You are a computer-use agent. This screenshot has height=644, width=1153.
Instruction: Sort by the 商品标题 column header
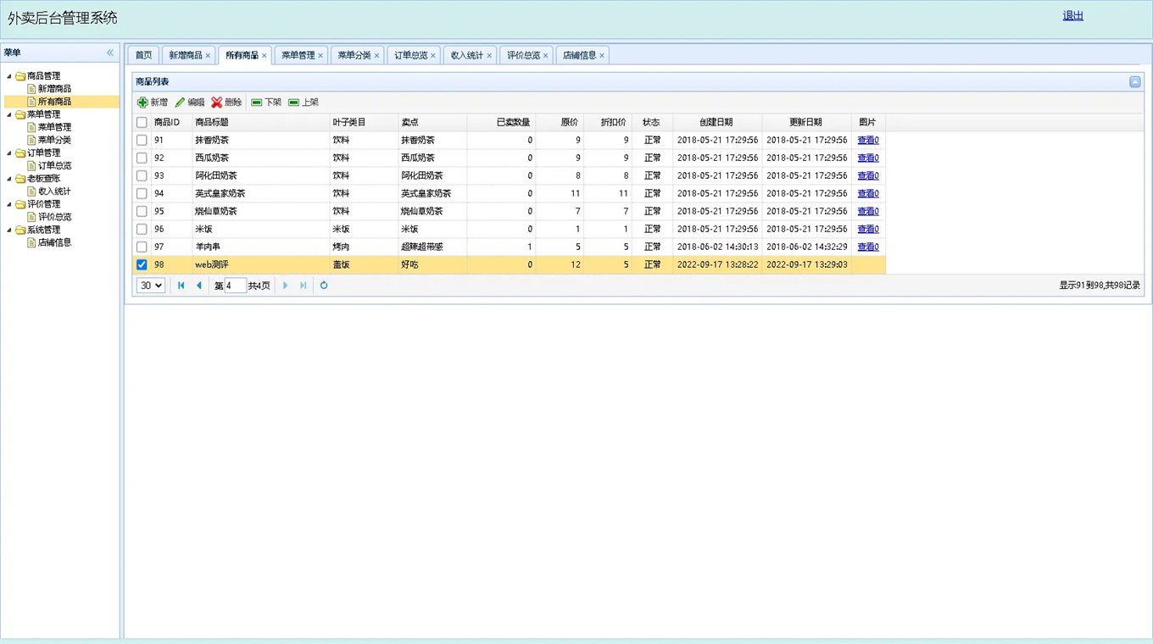pos(261,123)
